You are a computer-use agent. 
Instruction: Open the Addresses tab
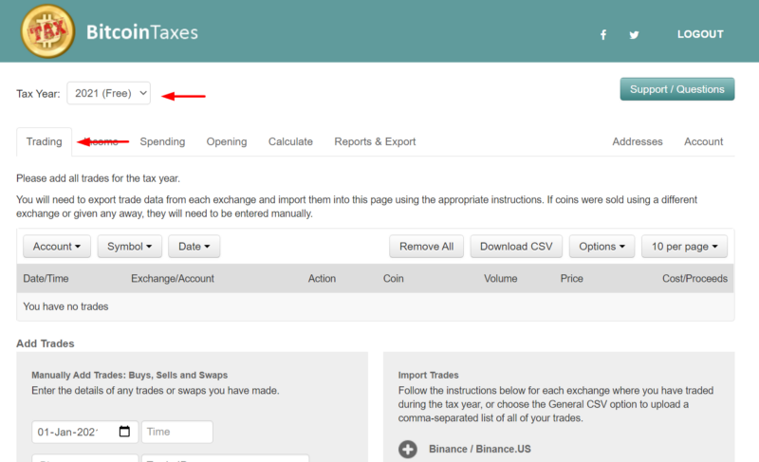(x=638, y=141)
